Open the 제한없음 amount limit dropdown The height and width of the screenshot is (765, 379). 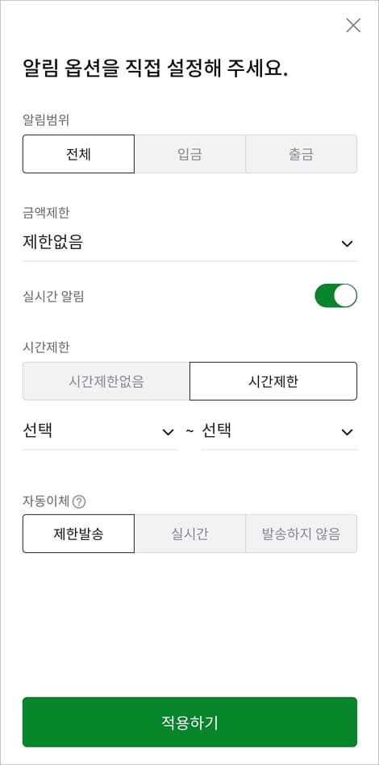(189, 243)
